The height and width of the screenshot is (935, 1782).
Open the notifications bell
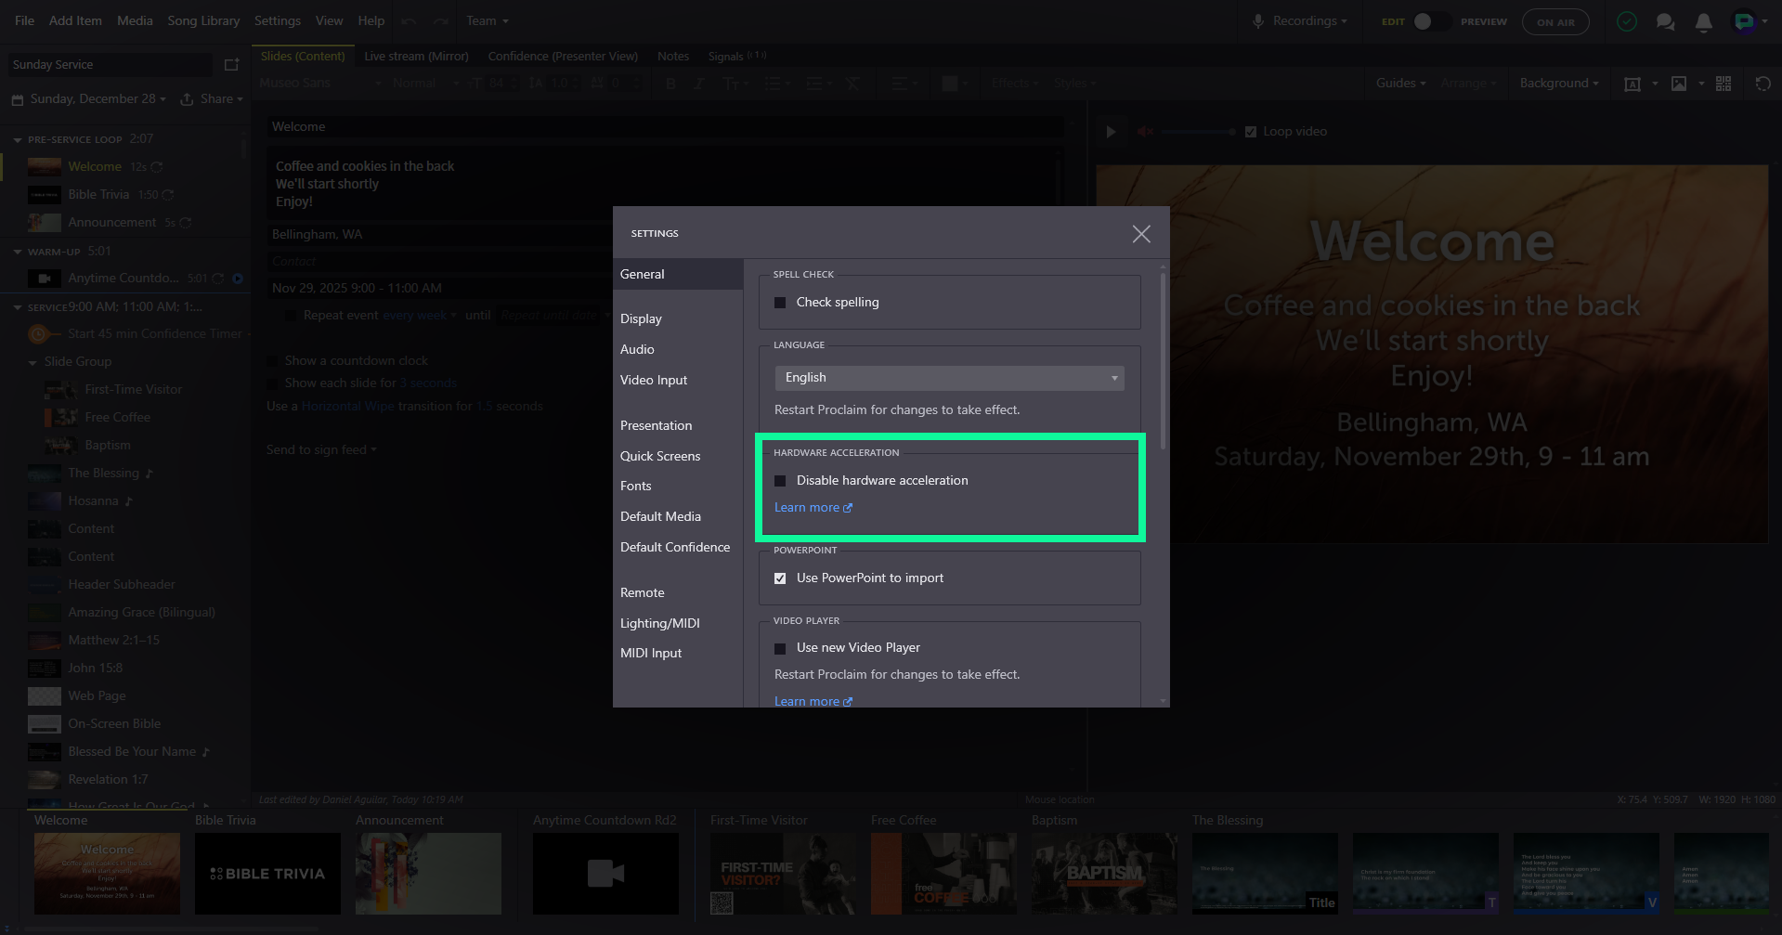[x=1703, y=21]
